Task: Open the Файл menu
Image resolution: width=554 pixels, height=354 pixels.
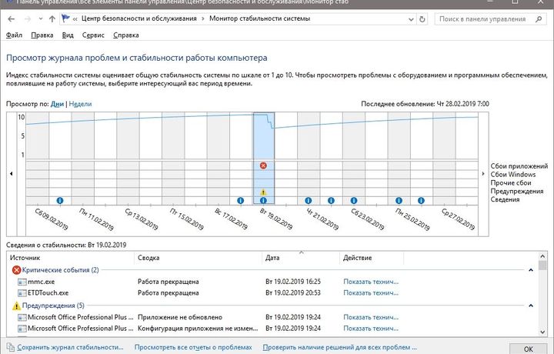Action: click(x=14, y=35)
